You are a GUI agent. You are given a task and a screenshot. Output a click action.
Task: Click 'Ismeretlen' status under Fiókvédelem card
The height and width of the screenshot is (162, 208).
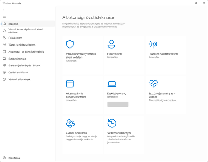tap(113, 57)
